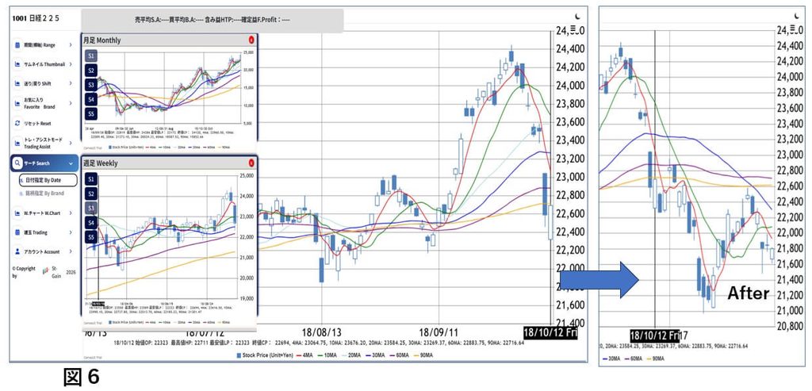Click S2 in the Weekly panel
This screenshot has height=391, width=812.
[x=91, y=194]
